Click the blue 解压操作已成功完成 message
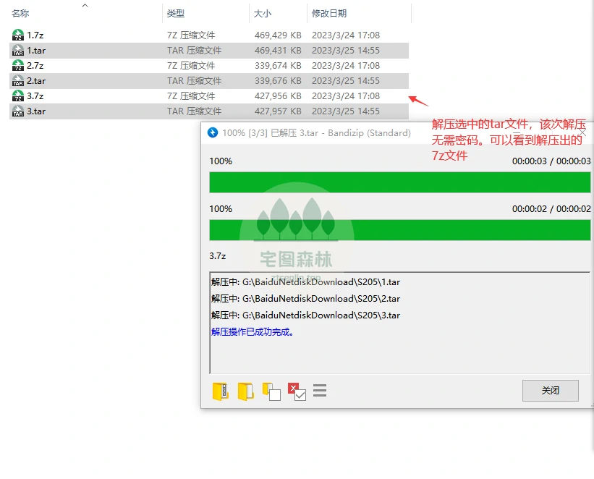Viewport: 594px width, 479px height. (253, 332)
